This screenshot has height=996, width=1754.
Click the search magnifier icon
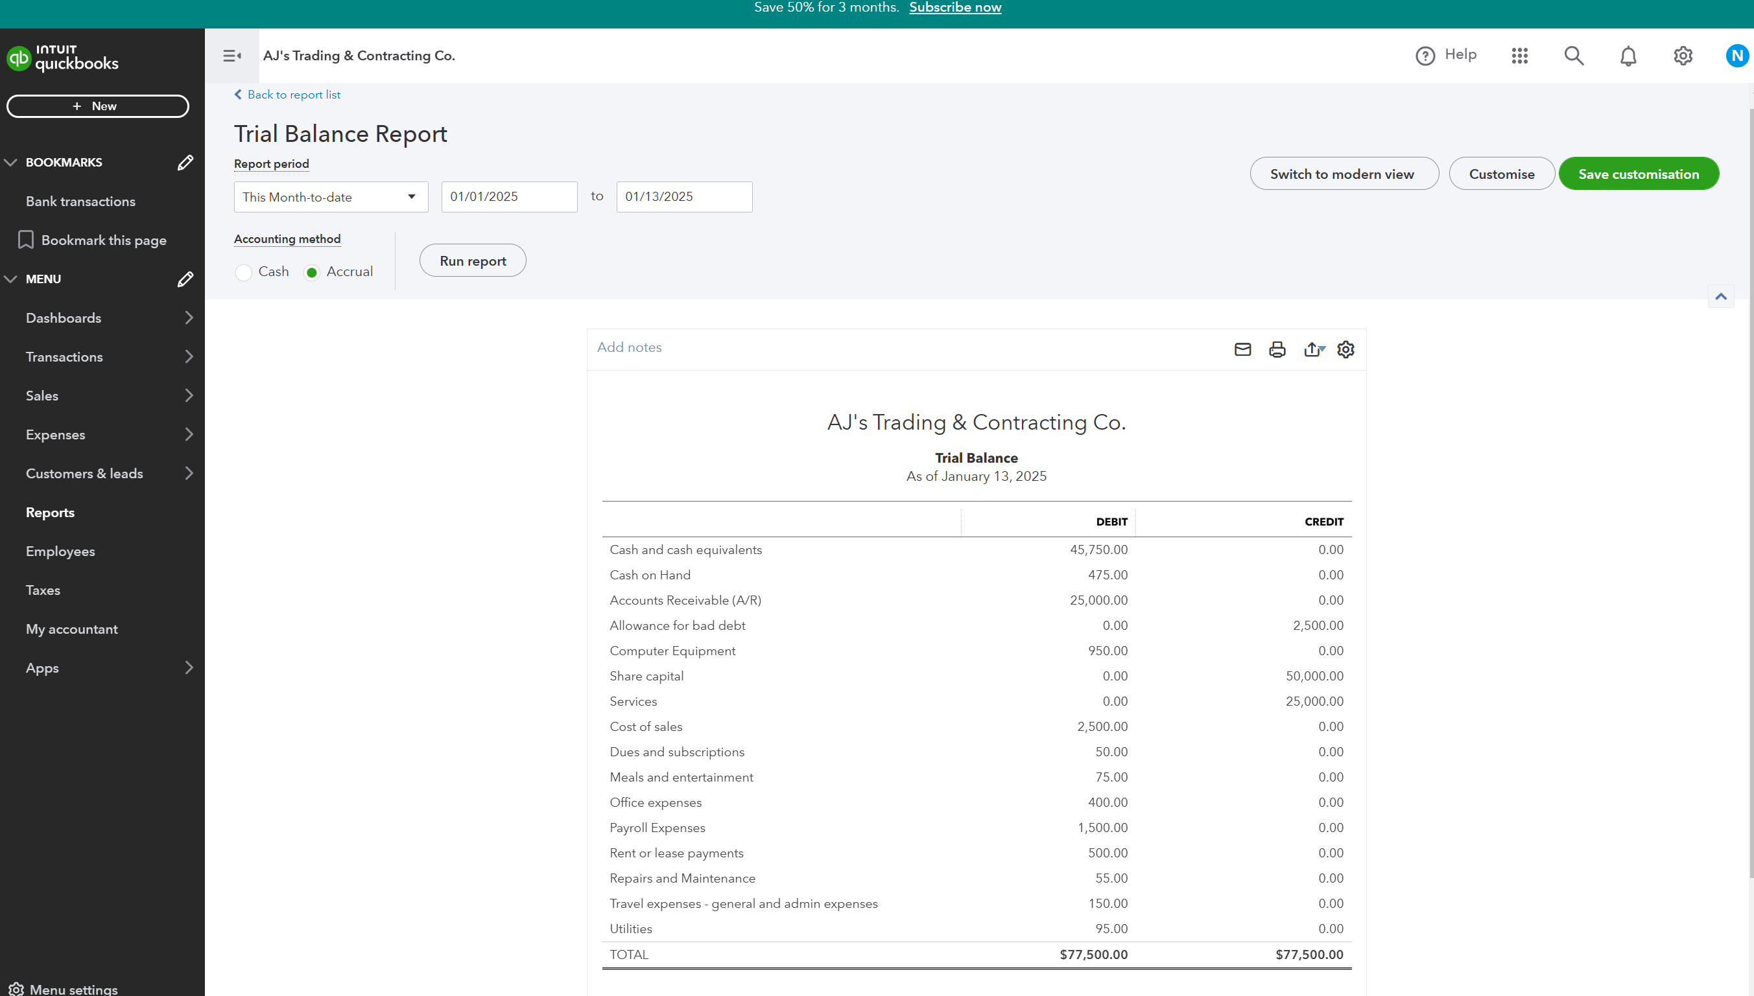[x=1573, y=56]
